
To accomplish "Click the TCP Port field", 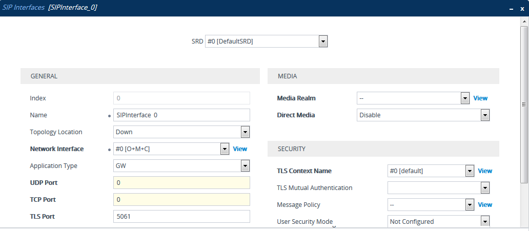I will 181,200.
